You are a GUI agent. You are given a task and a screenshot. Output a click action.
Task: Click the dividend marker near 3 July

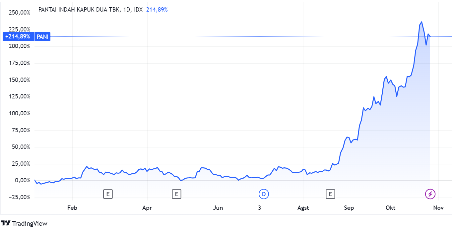tap(264, 194)
